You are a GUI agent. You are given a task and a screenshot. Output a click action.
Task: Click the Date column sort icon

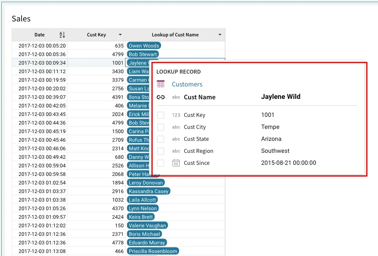62,35
